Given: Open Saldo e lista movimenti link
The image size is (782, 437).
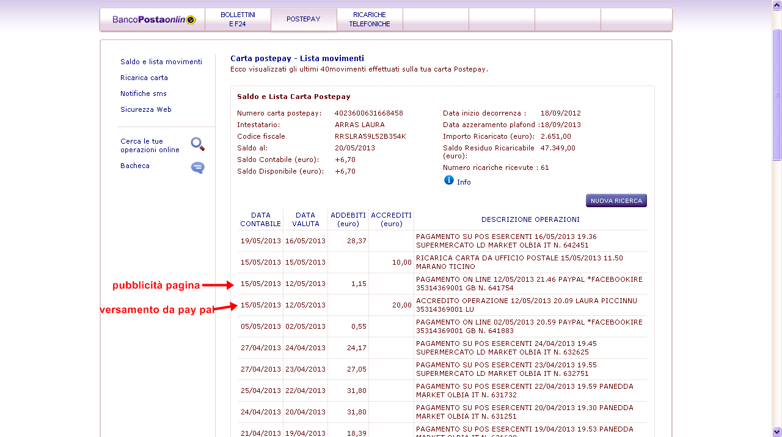Looking at the screenshot, I should coord(161,62).
